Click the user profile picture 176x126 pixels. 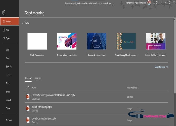click(149, 3)
